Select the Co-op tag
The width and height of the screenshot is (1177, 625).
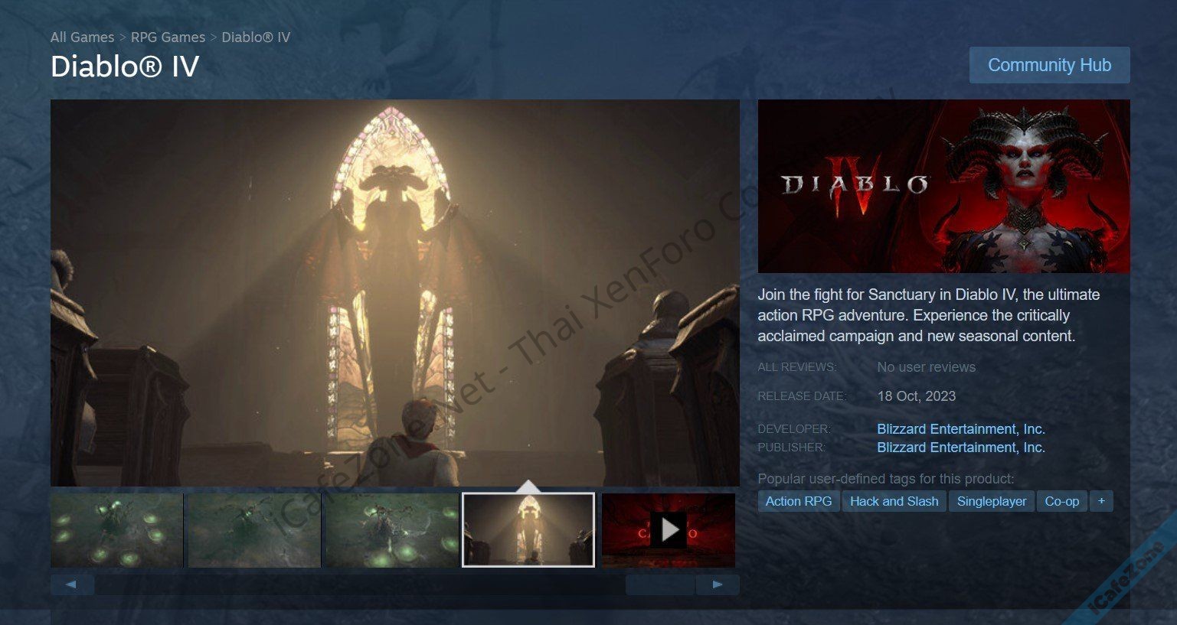pyautogui.click(x=1061, y=501)
